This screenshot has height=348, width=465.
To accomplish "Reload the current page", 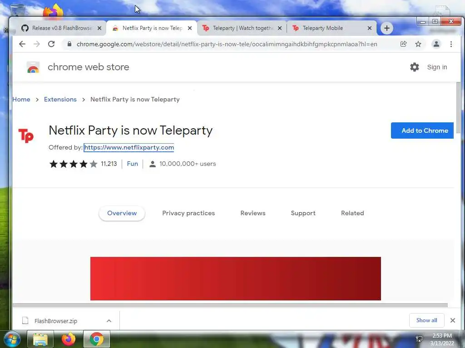I will 51,44.
